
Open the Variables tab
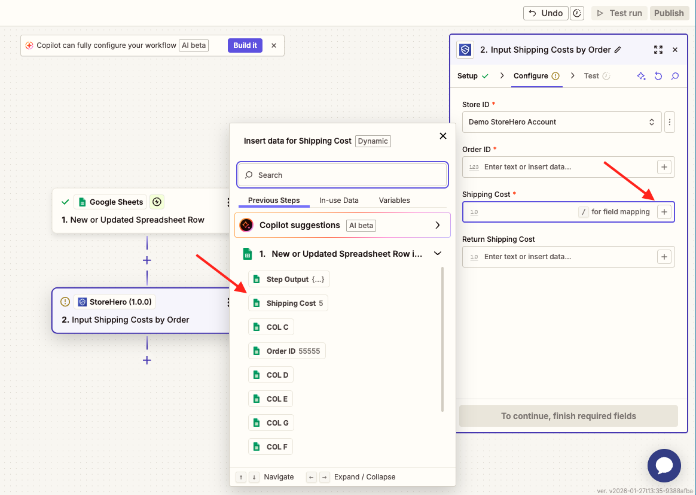[394, 201]
